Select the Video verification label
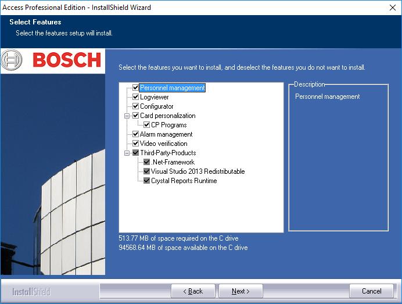Screen dimensions: 402x304 164,144
